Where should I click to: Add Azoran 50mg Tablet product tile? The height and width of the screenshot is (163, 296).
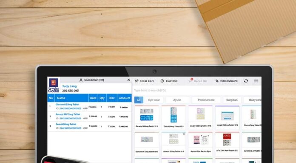pos(174,144)
